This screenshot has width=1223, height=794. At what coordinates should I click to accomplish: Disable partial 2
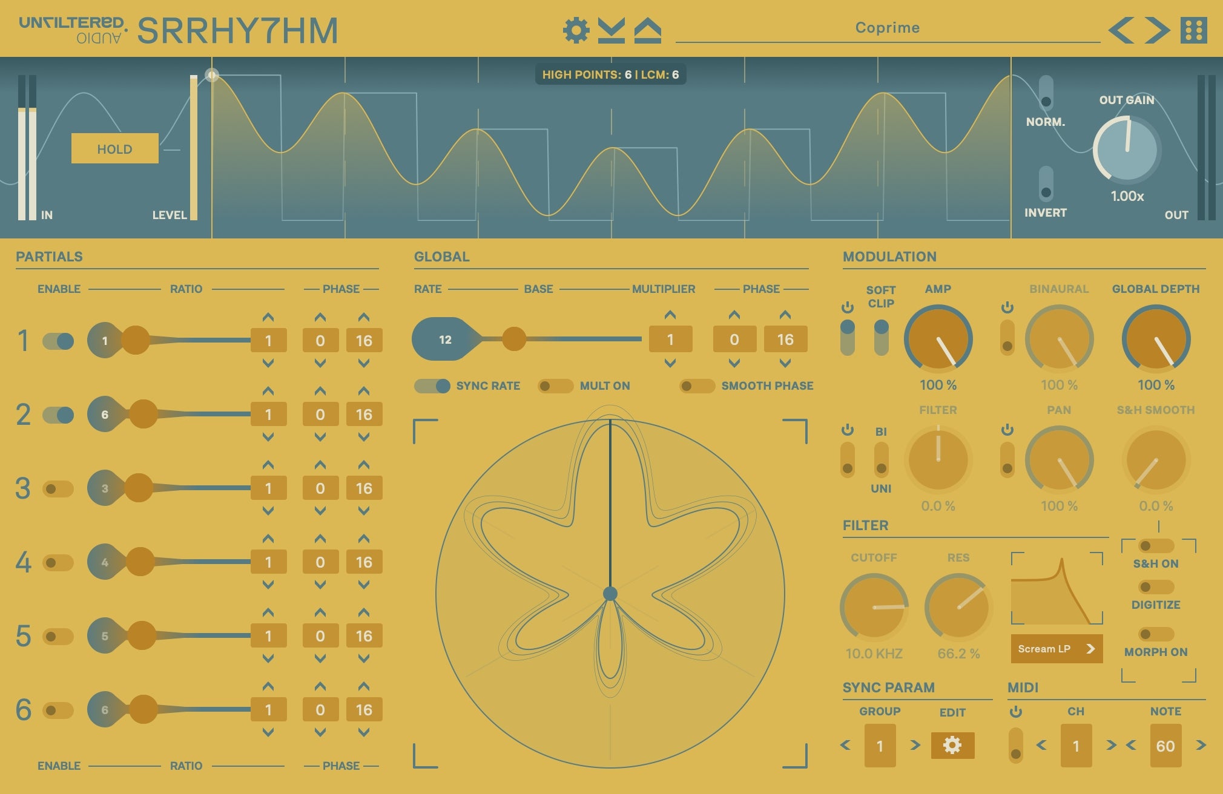[59, 415]
